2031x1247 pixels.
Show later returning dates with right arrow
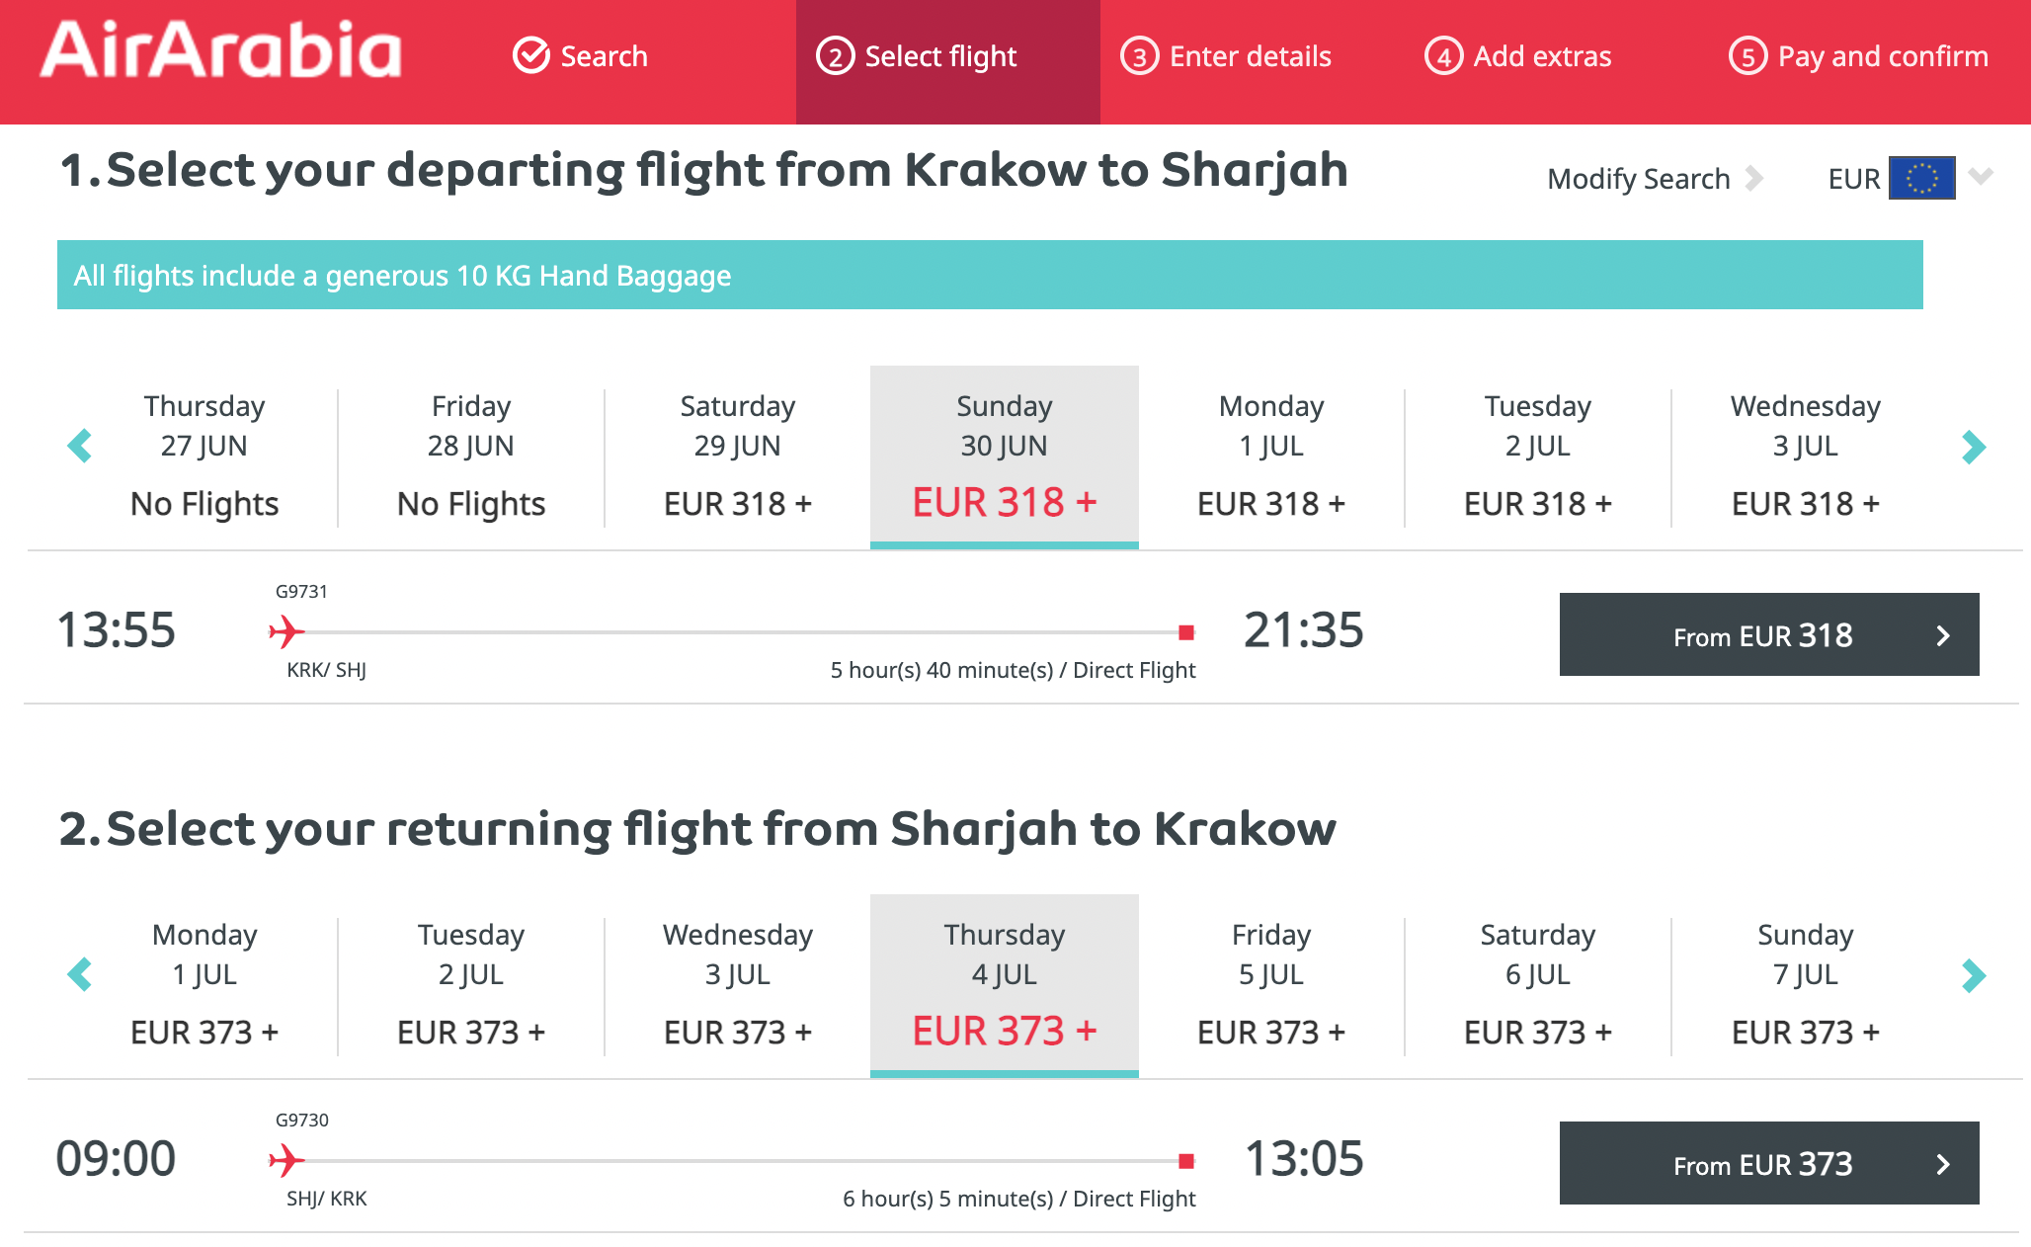(1973, 975)
